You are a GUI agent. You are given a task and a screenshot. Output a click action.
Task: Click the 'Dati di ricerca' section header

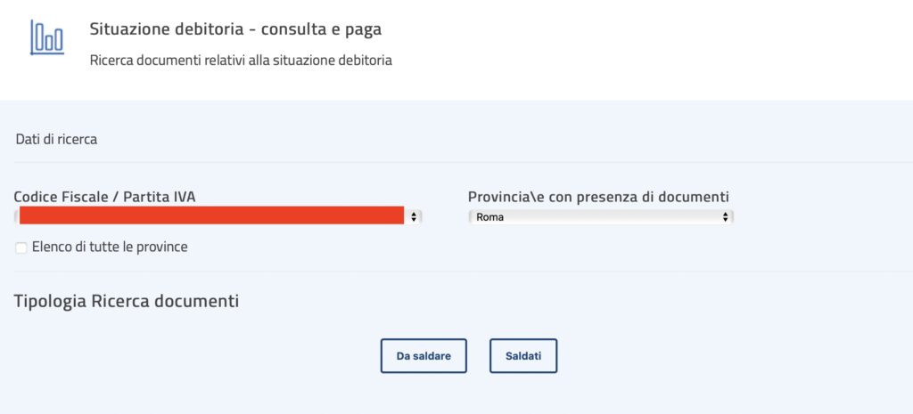tap(56, 140)
